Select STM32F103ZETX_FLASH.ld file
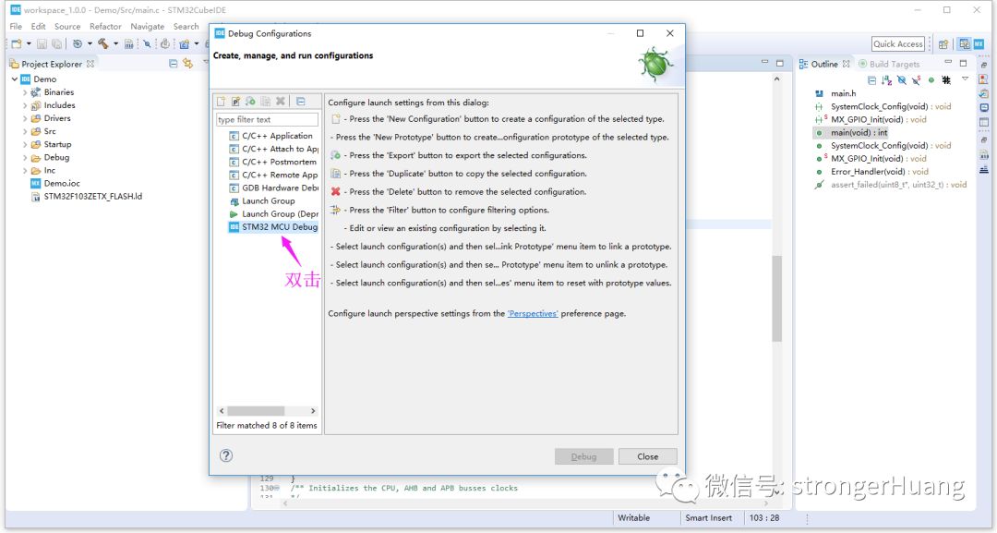The width and height of the screenshot is (997, 533). [x=87, y=197]
